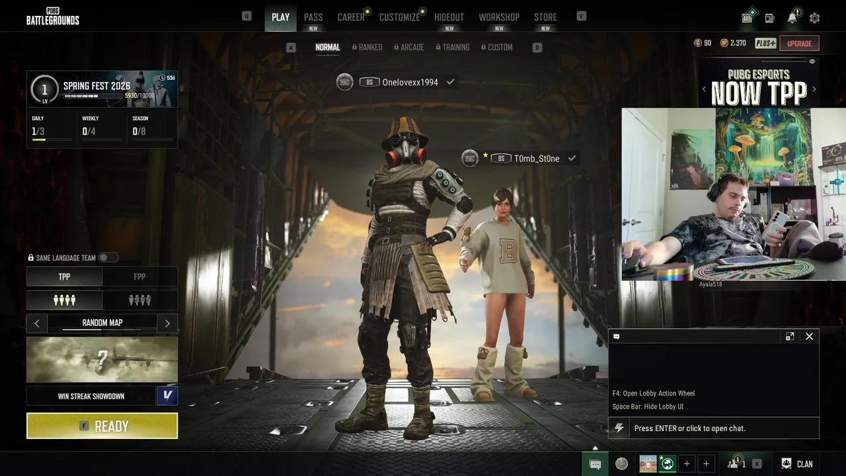
Task: Click Onelovexx1994's profile emblem
Action: [344, 82]
